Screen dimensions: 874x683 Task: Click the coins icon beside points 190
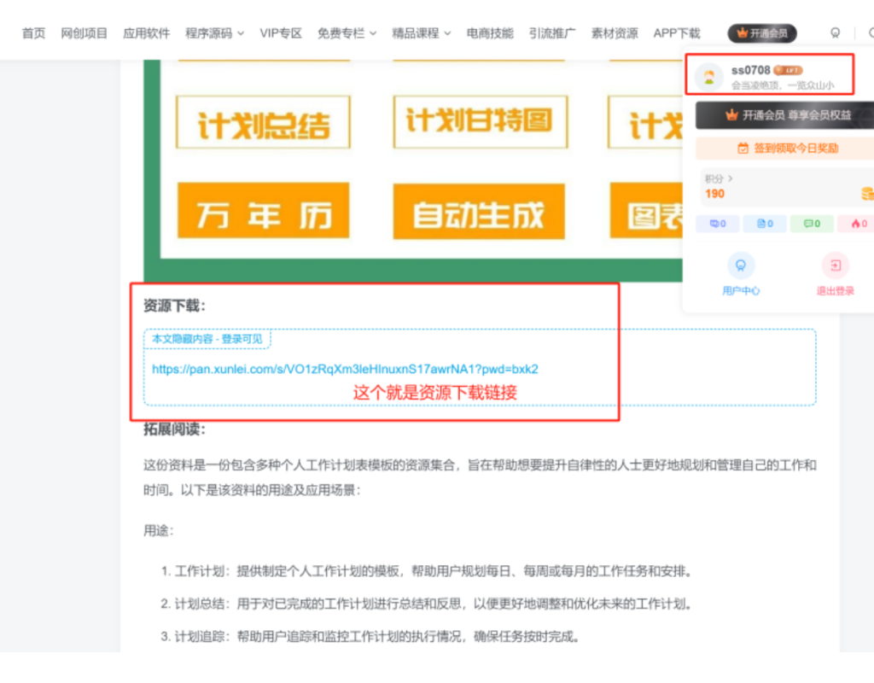[x=866, y=193]
